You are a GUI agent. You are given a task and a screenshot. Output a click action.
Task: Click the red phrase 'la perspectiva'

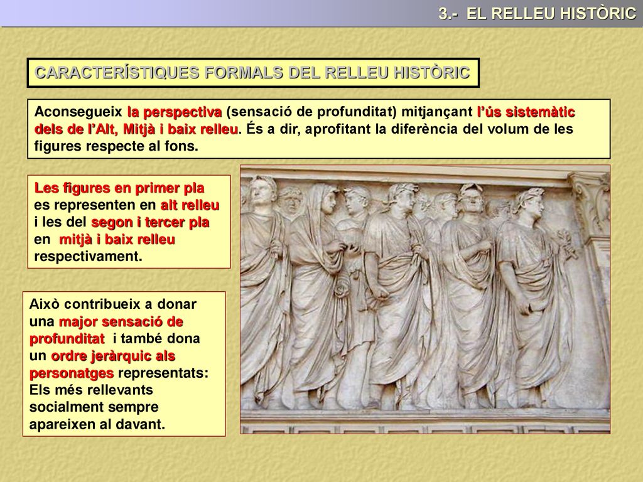pos(175,112)
